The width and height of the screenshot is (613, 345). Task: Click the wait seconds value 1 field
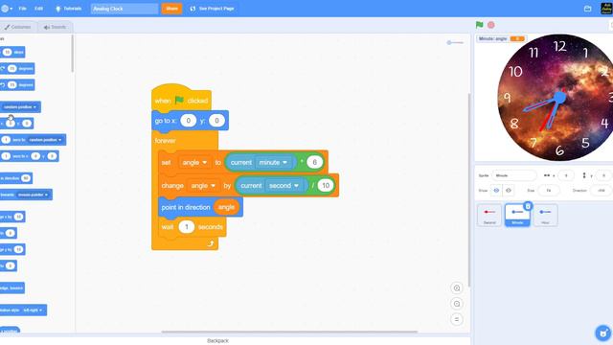pos(187,227)
